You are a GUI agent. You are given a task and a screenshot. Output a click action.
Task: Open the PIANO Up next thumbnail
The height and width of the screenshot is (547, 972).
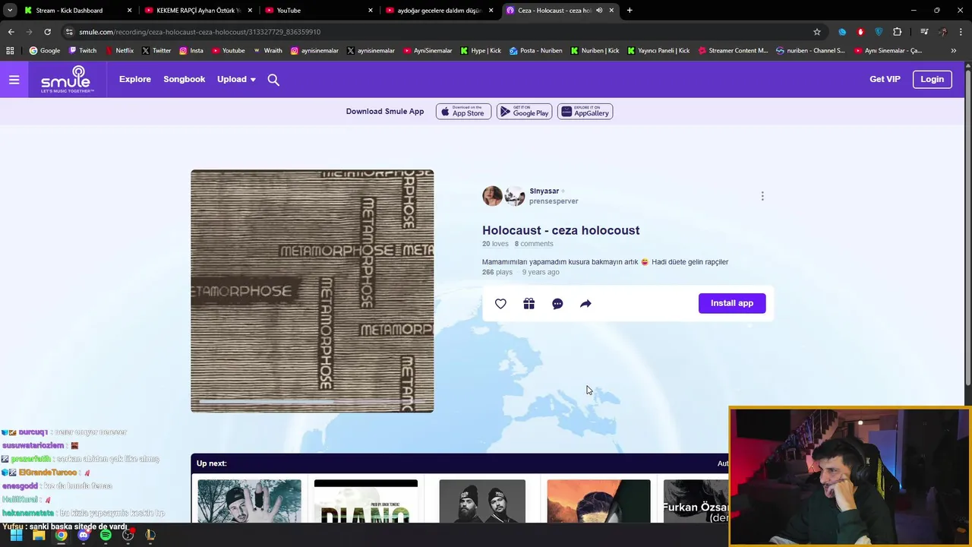pos(366,501)
